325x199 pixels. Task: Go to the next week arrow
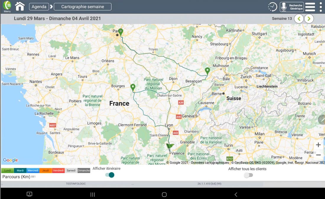[x=309, y=19]
